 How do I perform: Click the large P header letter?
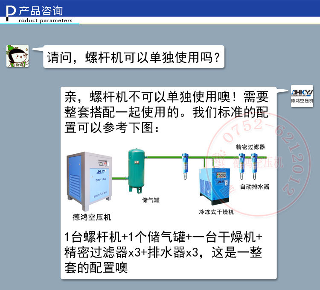tap(11, 13)
